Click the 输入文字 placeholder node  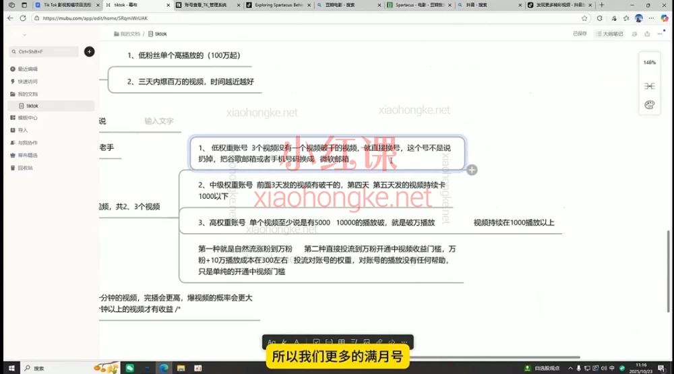click(x=159, y=121)
